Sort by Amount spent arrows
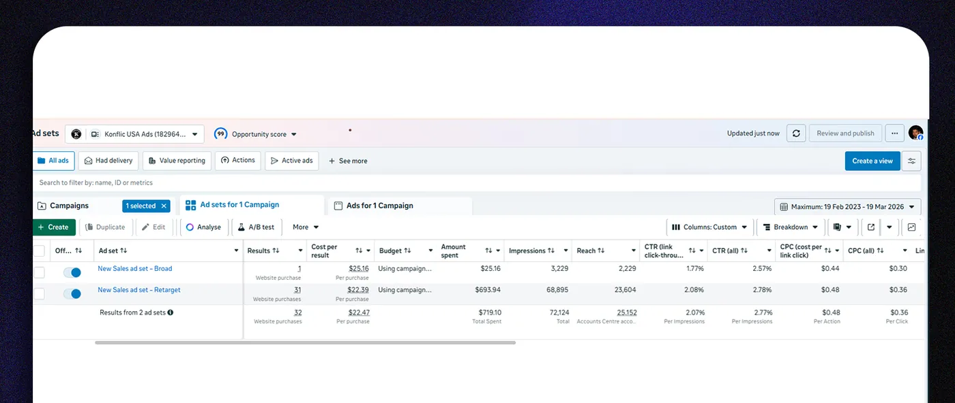 click(x=488, y=251)
